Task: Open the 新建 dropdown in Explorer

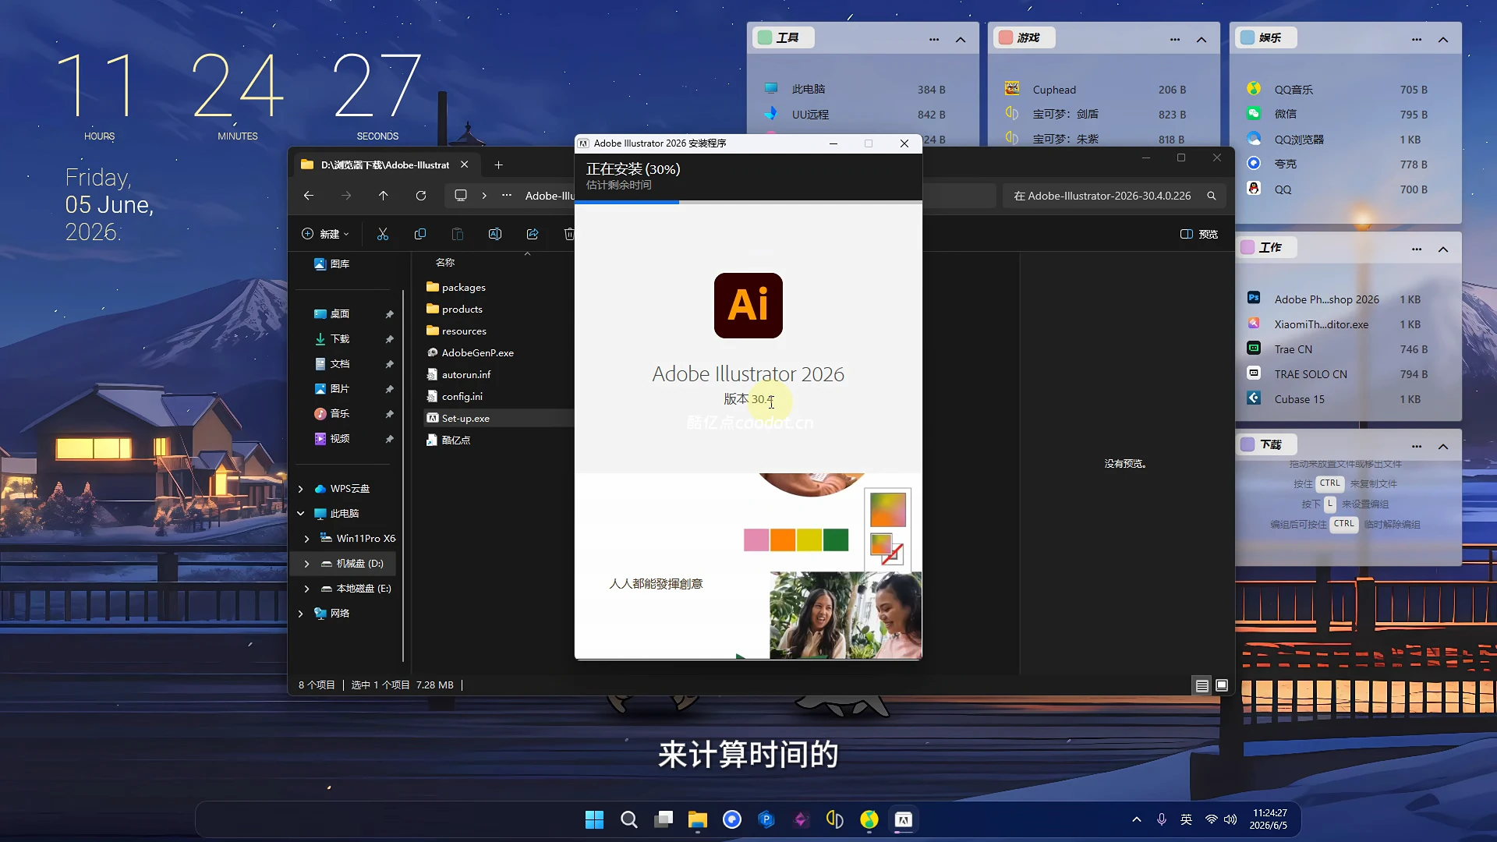Action: coord(325,234)
